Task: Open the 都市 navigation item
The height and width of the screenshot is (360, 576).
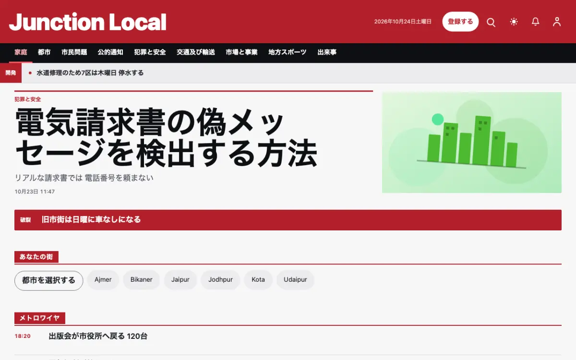Action: coord(44,52)
